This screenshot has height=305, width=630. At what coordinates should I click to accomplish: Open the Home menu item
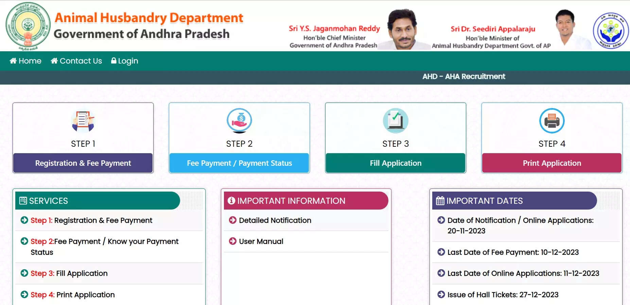[x=25, y=61]
